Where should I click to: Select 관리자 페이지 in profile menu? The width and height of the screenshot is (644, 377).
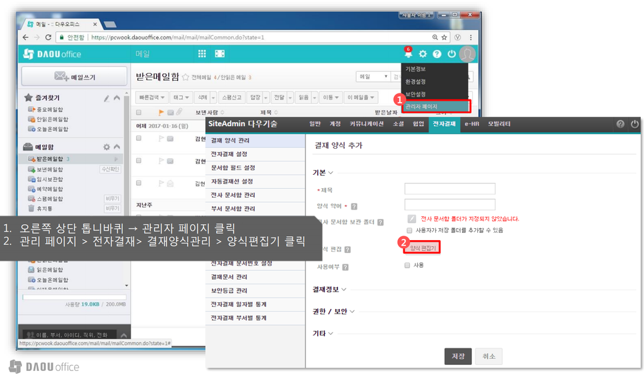[436, 107]
